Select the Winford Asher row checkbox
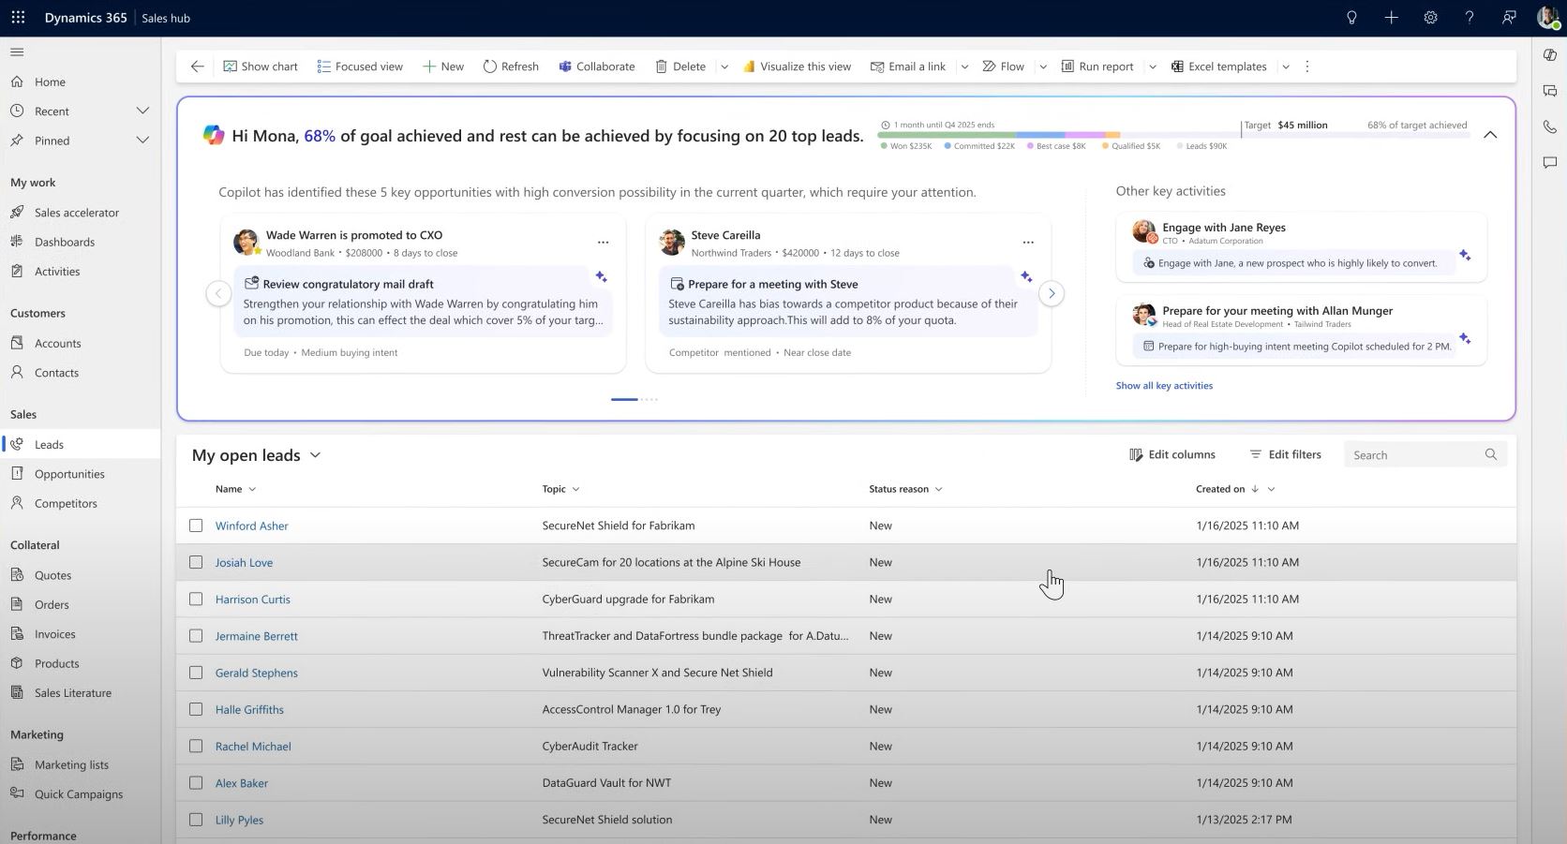1567x844 pixels. (196, 526)
